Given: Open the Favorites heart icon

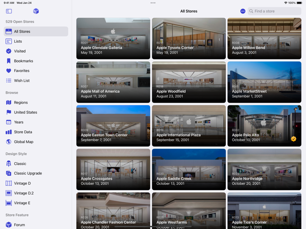Looking at the screenshot, I should pyautogui.click(x=9, y=71).
